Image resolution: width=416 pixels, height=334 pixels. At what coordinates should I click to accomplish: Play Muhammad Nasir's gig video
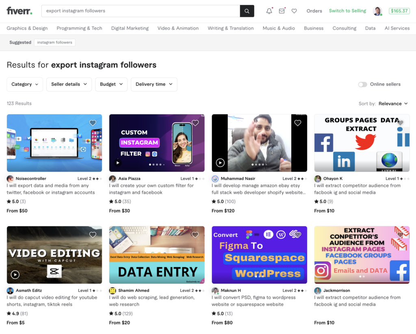tap(220, 163)
